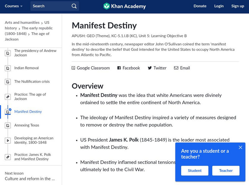Open The presidency of Andrew Jackson lesson

click(35, 53)
